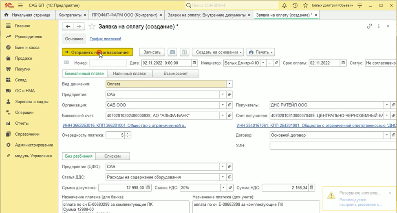Image resolution: width=397 pixels, height=213 pixels.
Task: Click the home icon on Начальная страница tab
Action: click(x=7, y=15)
